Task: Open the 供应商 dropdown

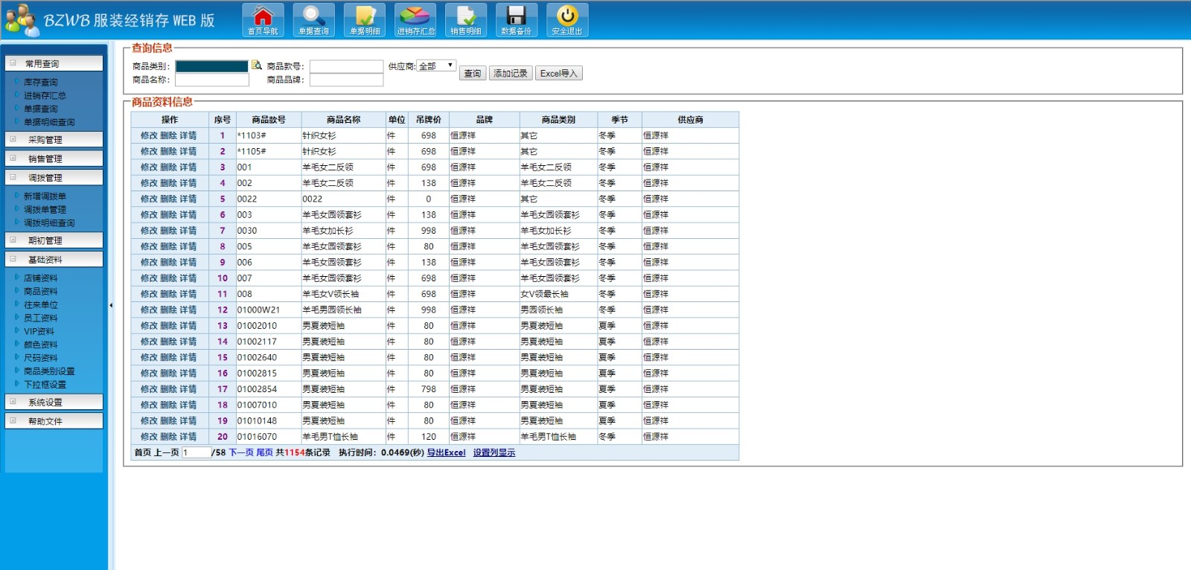Action: (436, 66)
